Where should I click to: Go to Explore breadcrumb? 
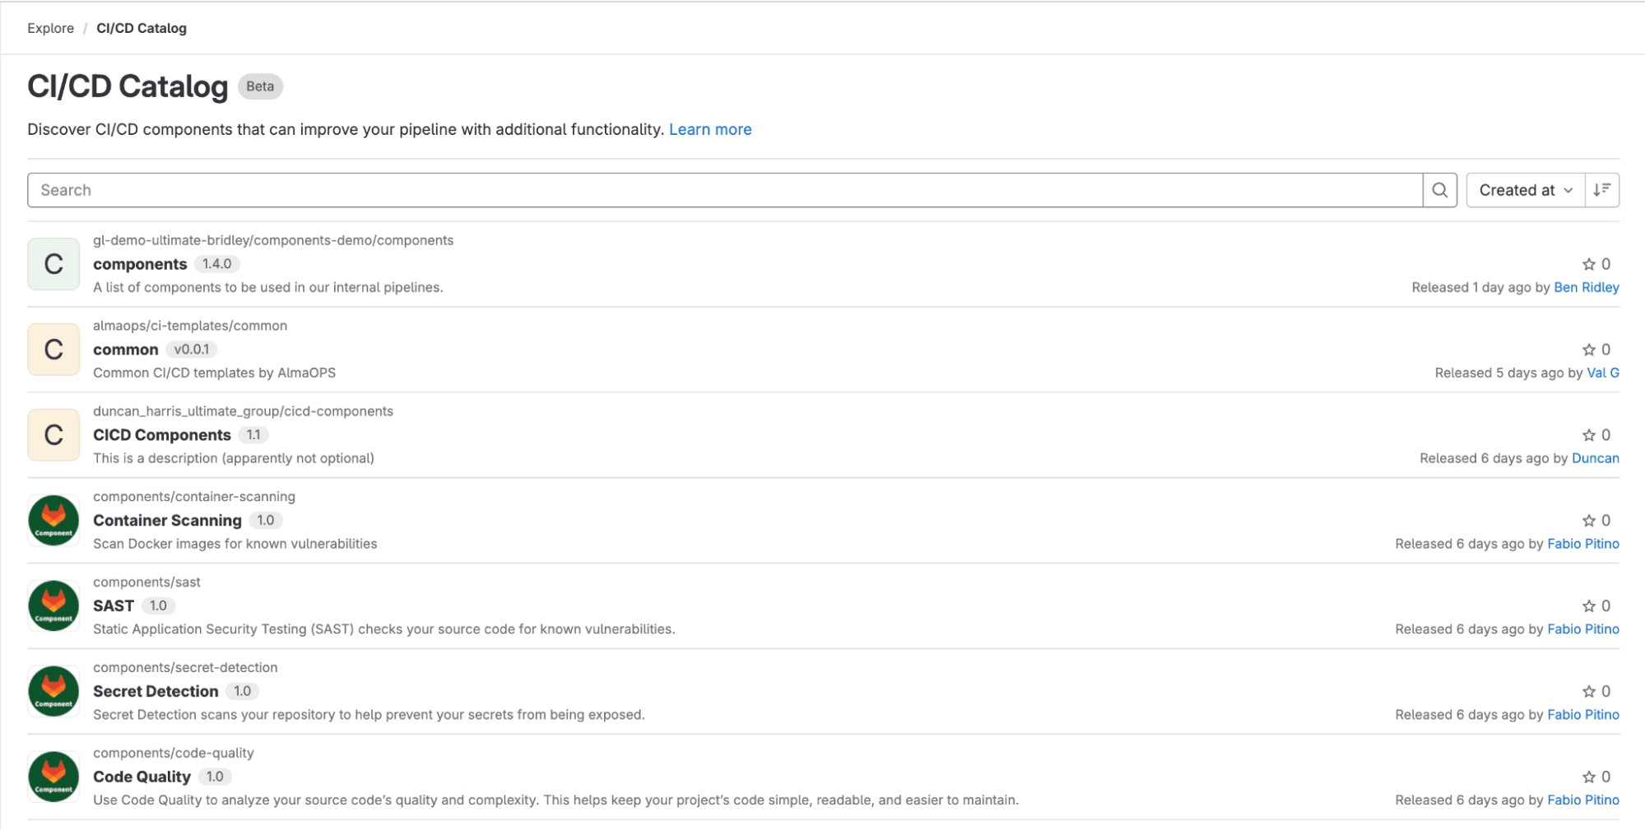click(x=50, y=28)
